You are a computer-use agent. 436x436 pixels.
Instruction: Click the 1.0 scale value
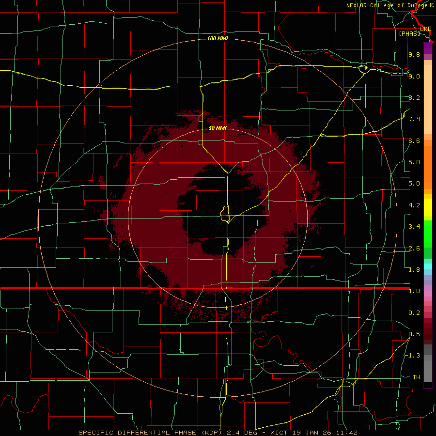tap(414, 291)
